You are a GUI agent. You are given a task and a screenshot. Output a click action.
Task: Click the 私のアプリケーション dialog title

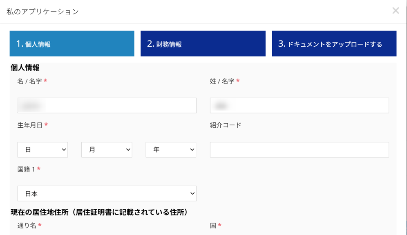(x=42, y=11)
